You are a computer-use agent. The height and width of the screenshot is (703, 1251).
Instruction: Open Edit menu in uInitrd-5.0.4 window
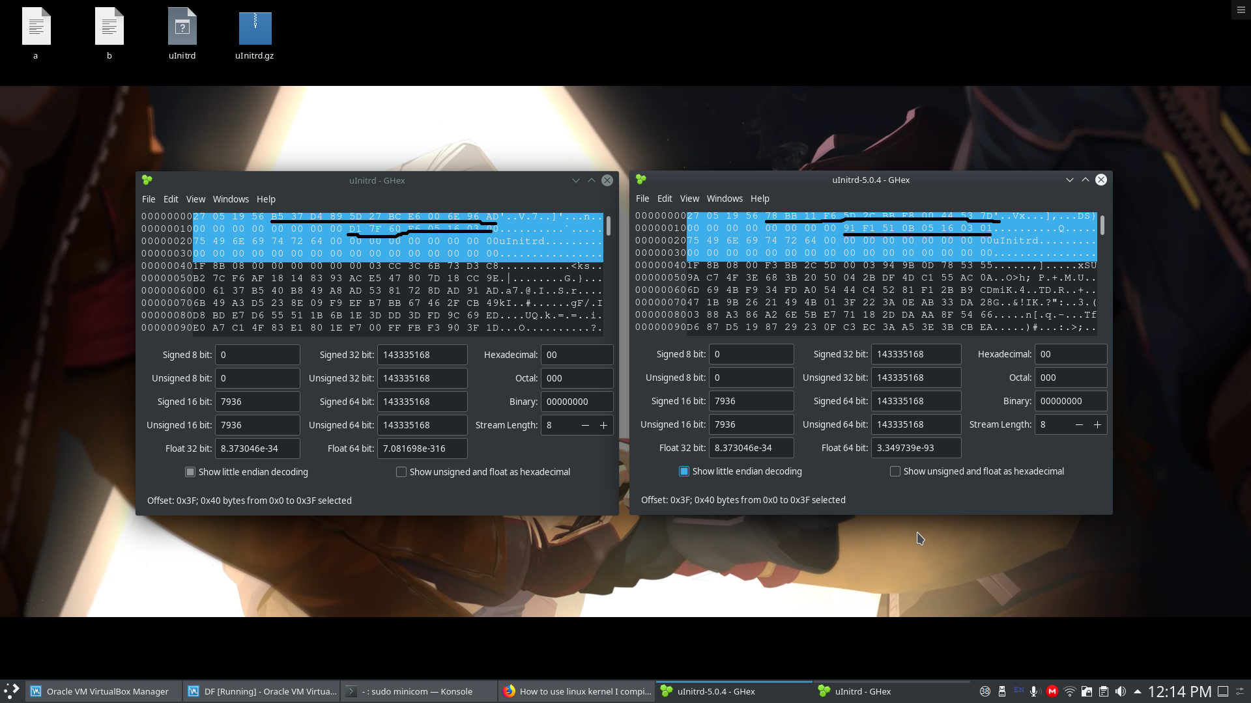coord(665,199)
